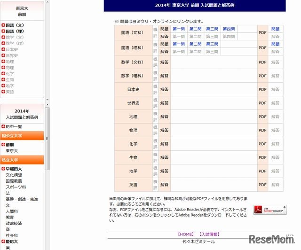Open 国語(文科) 問題 第三問 link
Viewport: 301px width, 250px height.
(212, 29)
